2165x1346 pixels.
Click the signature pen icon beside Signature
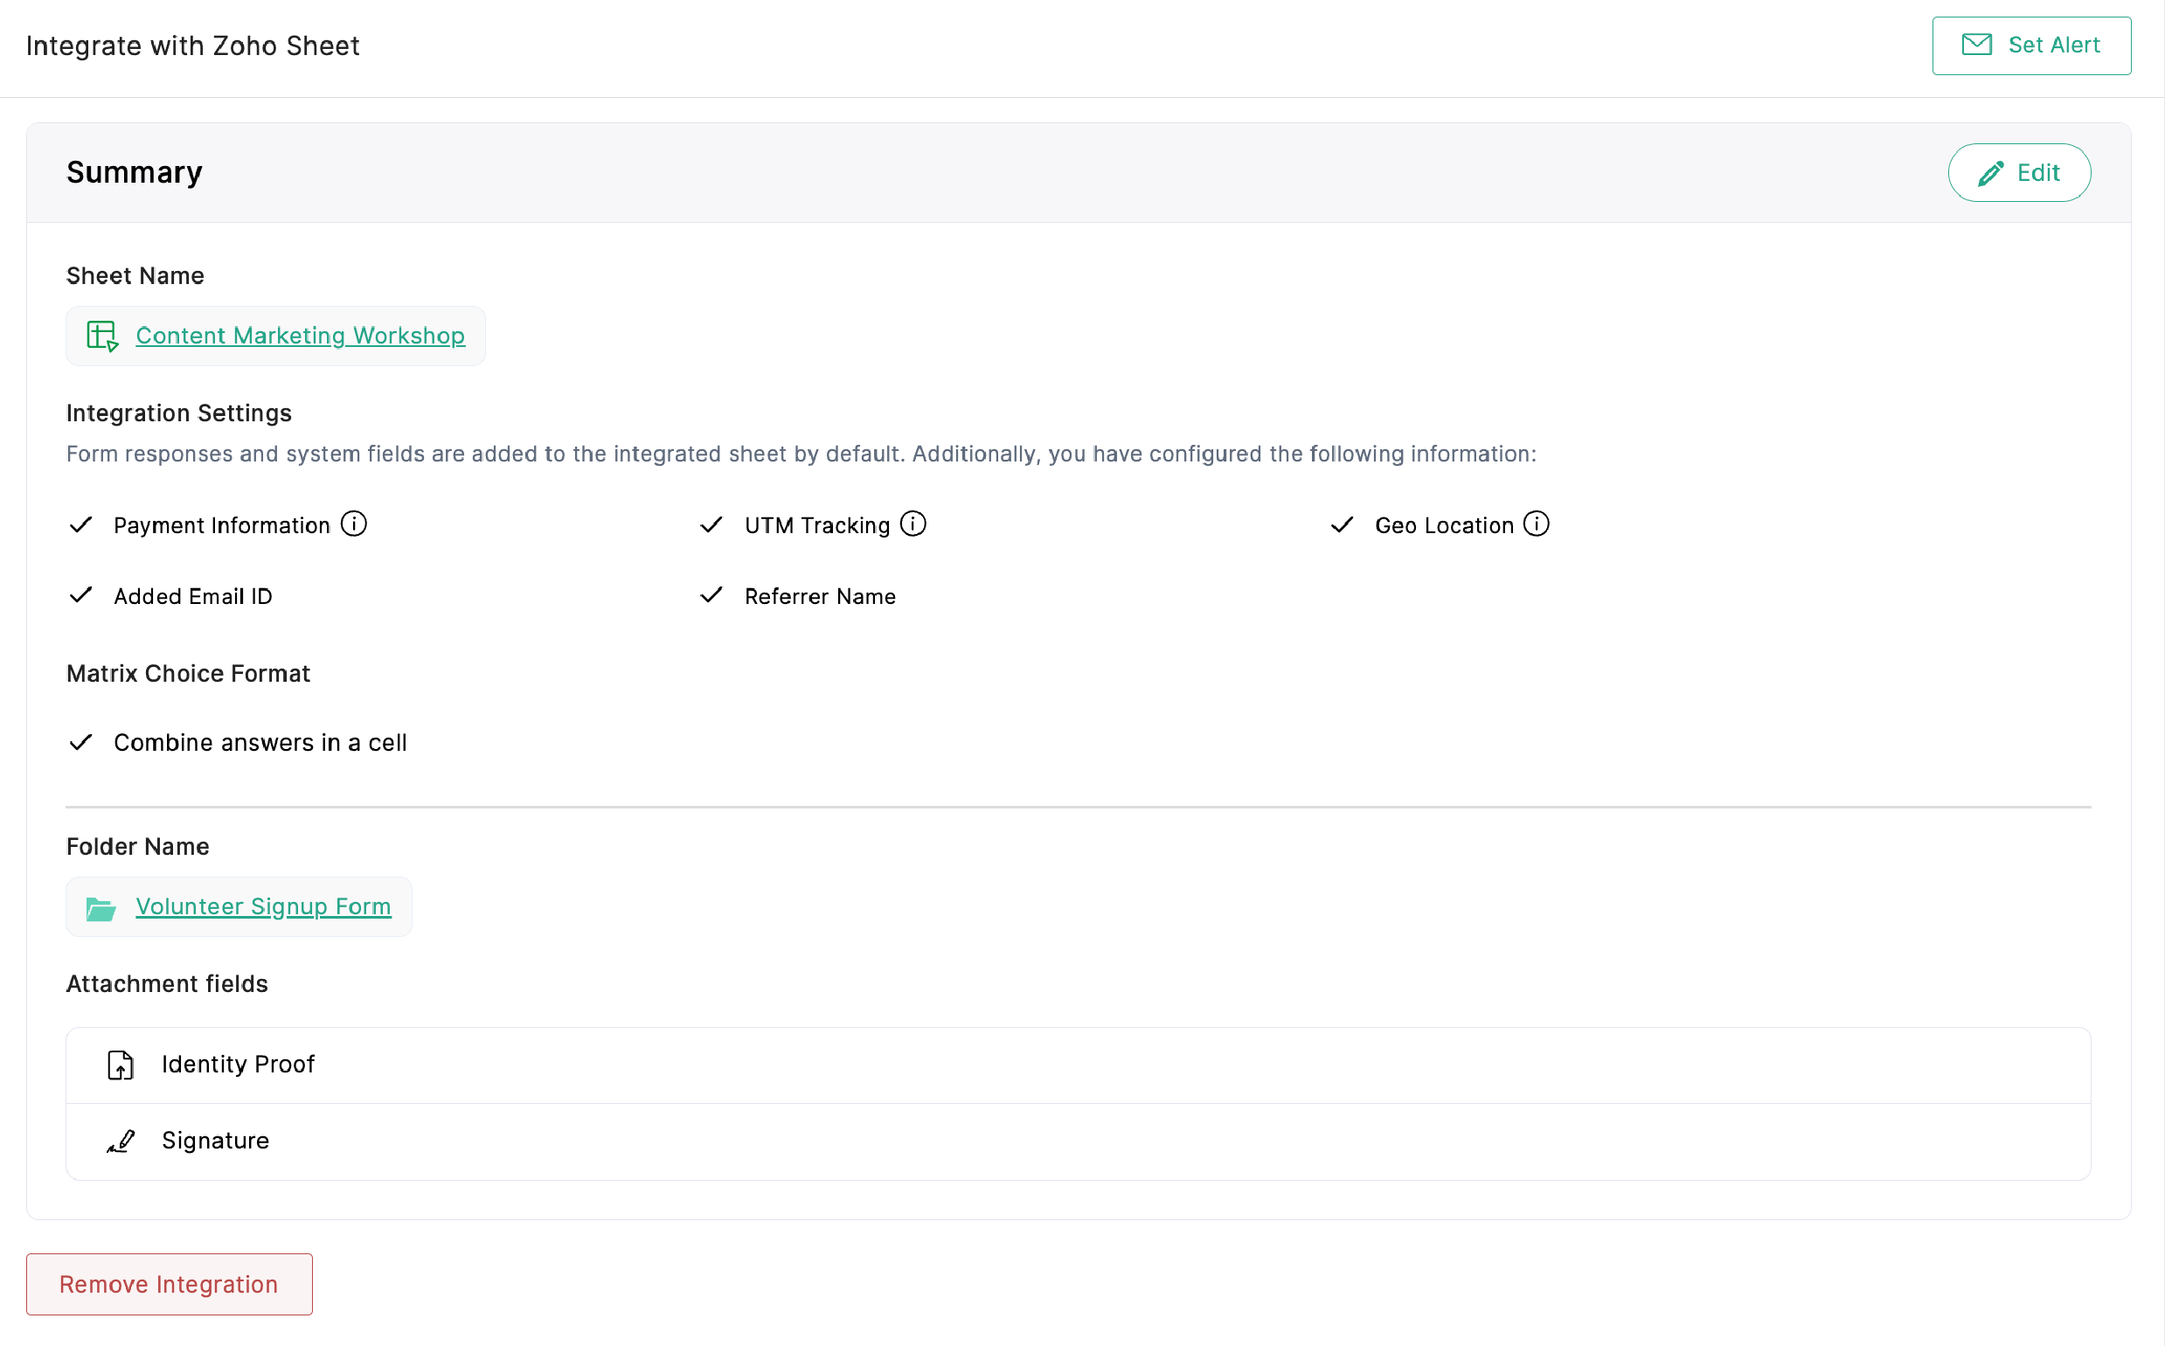(x=120, y=1141)
